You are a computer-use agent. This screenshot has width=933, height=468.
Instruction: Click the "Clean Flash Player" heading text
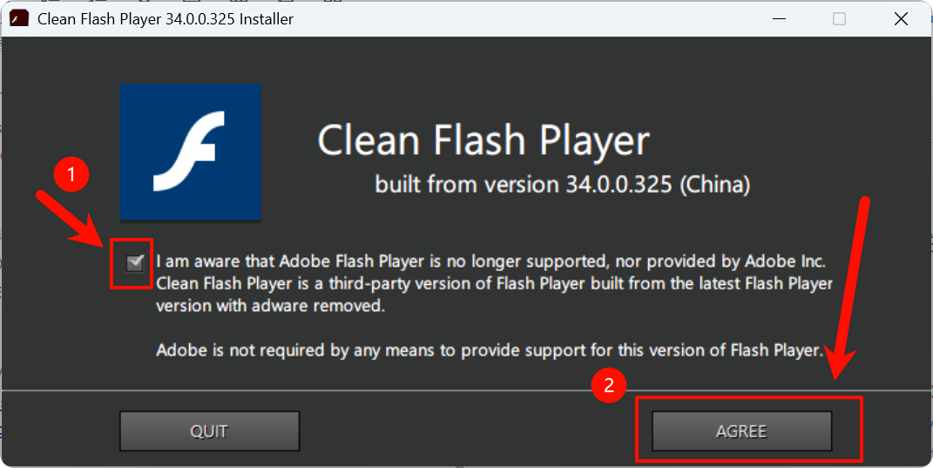[x=483, y=140]
